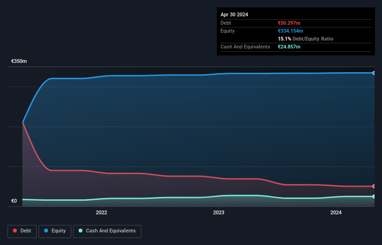Screen dimensions: 382x245
Task: Click the Debt endpoint marker on chart
Action: pos(374,186)
